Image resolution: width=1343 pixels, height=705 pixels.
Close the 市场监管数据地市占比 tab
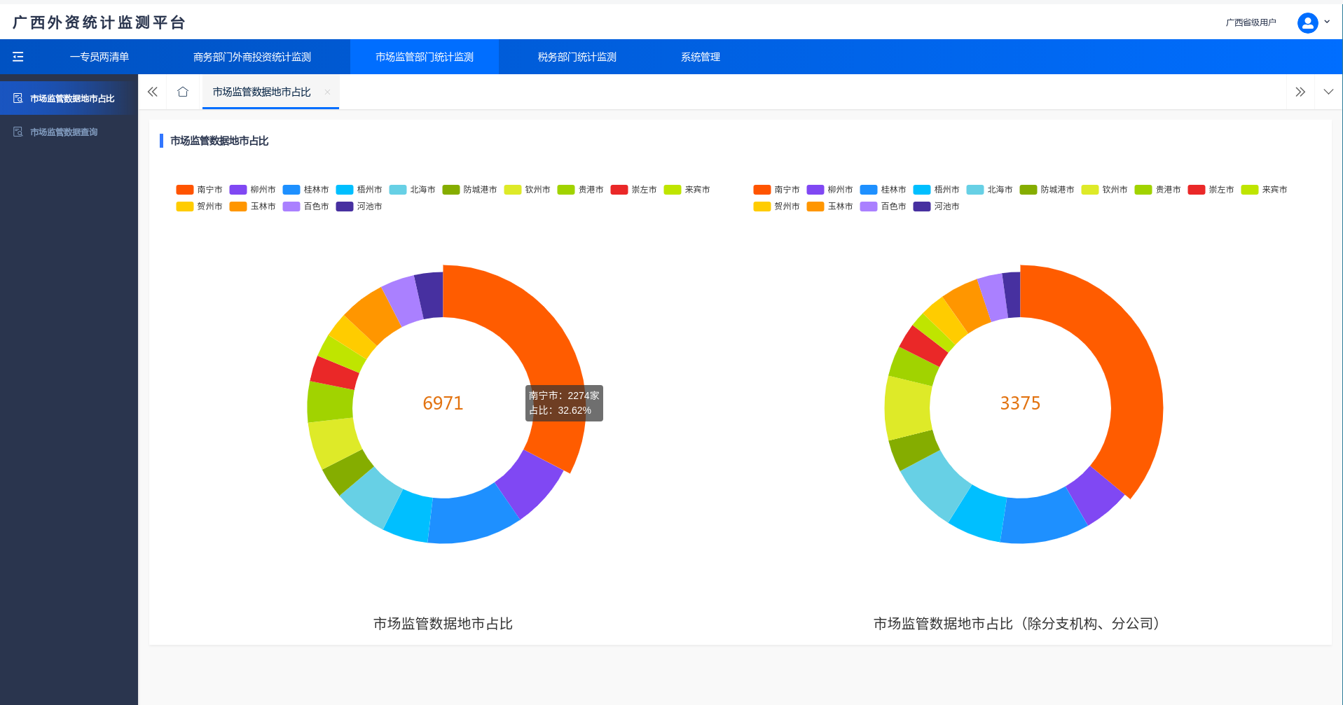[327, 92]
